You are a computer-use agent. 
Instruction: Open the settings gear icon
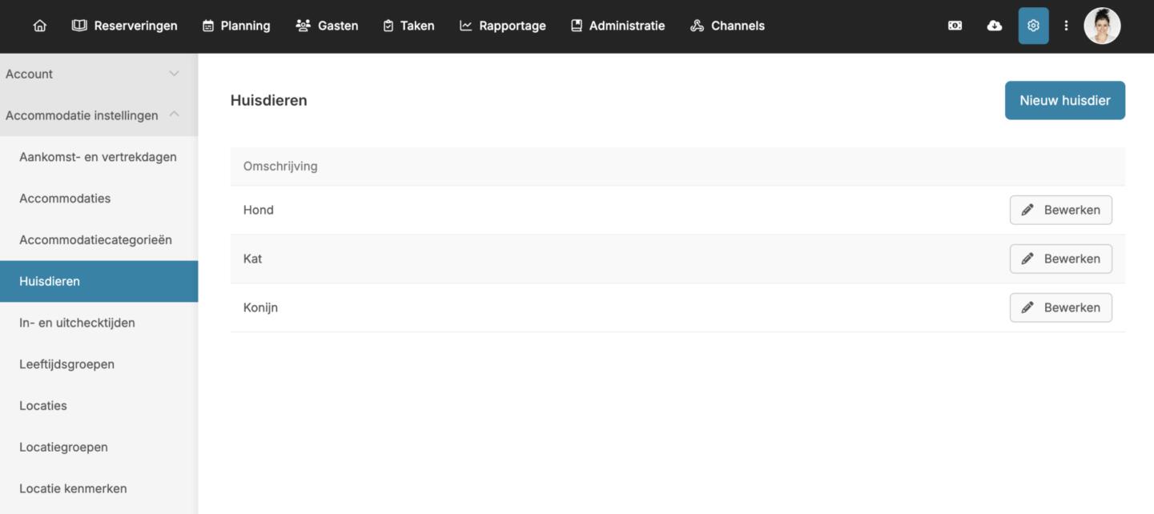[1033, 26]
